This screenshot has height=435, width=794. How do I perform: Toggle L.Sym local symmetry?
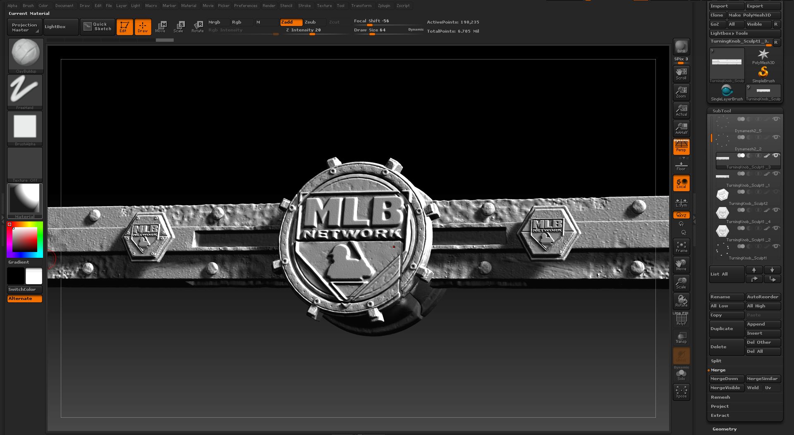pos(681,202)
